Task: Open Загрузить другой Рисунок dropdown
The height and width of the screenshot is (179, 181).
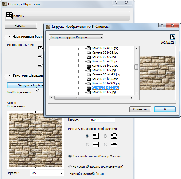Action: pyautogui.click(x=76, y=37)
